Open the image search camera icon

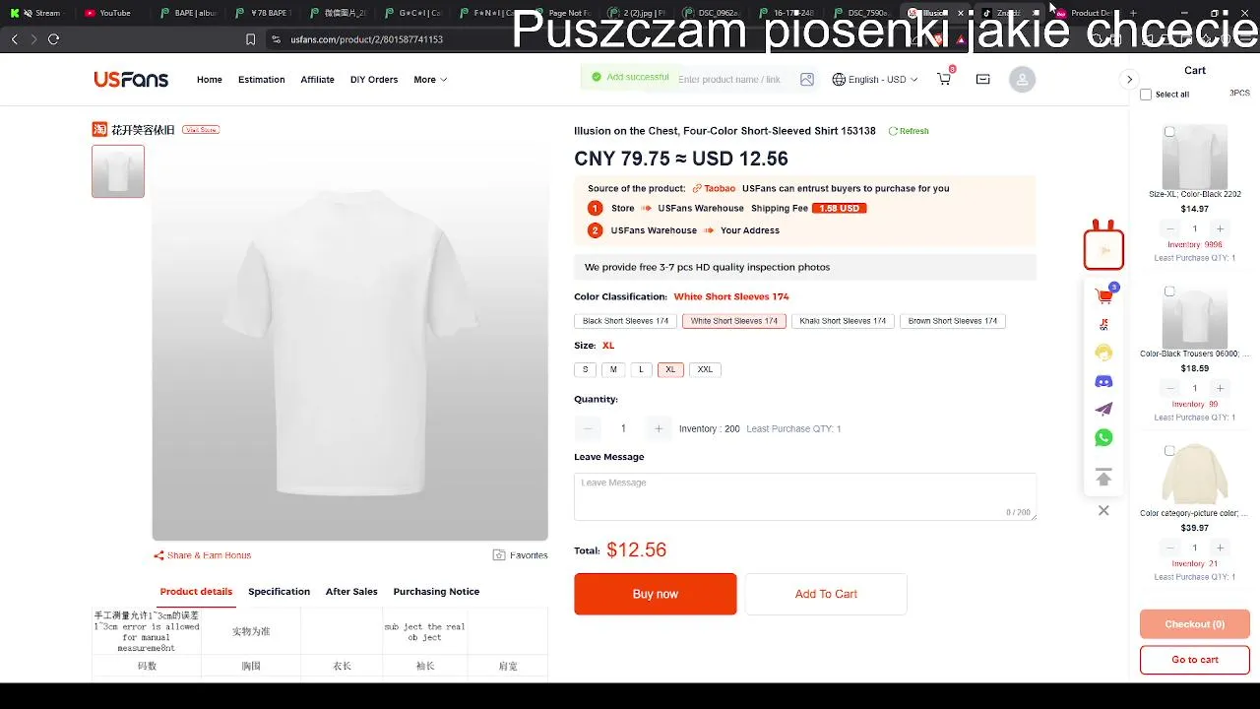807,80
